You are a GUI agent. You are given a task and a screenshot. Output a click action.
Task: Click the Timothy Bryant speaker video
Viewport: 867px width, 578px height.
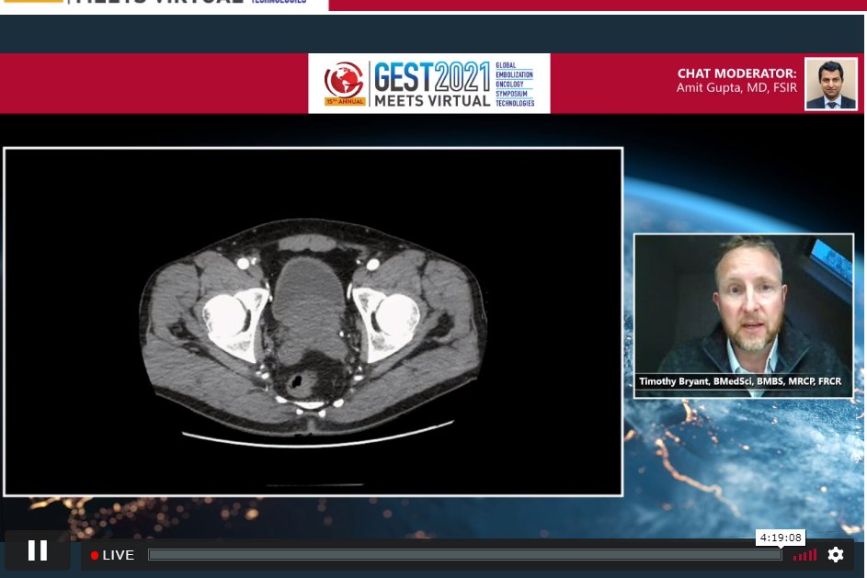(744, 315)
